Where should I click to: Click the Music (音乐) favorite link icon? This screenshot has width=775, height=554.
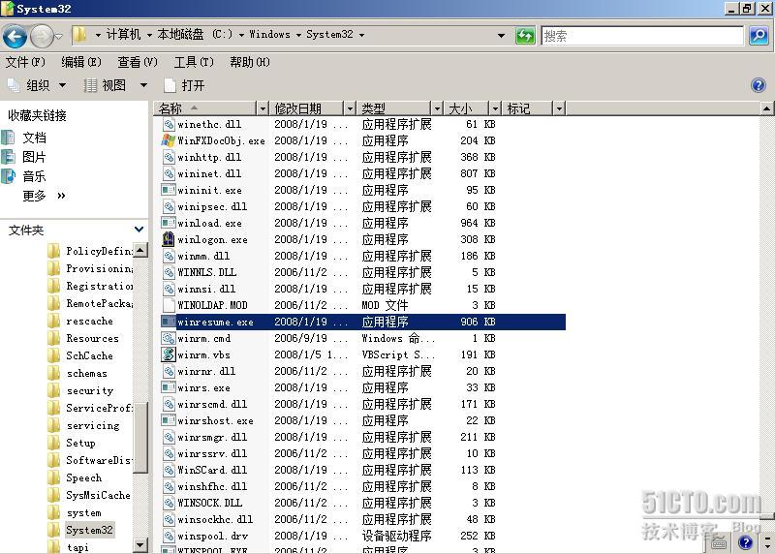9,176
